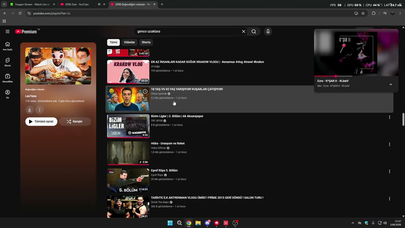
Task: Open the Krakow Vlog video thumbnail
Action: click(128, 72)
